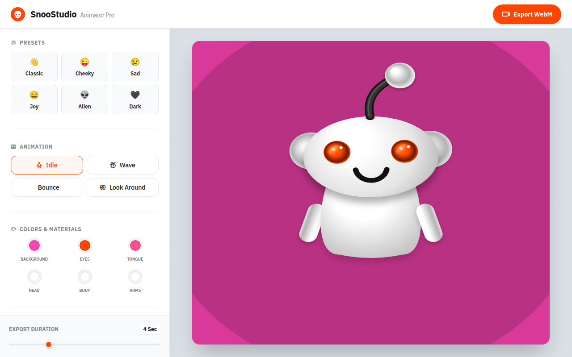Viewport: 572px width, 357px height.
Task: Apply the Classic waving hand preset
Action: pyautogui.click(x=34, y=66)
